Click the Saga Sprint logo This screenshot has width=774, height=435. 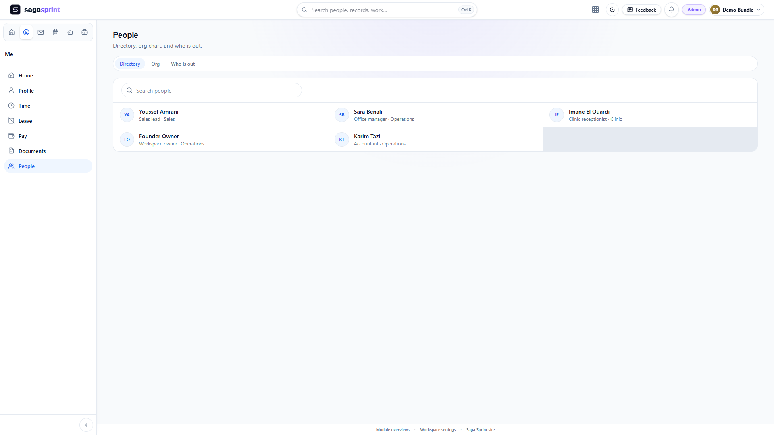[35, 10]
